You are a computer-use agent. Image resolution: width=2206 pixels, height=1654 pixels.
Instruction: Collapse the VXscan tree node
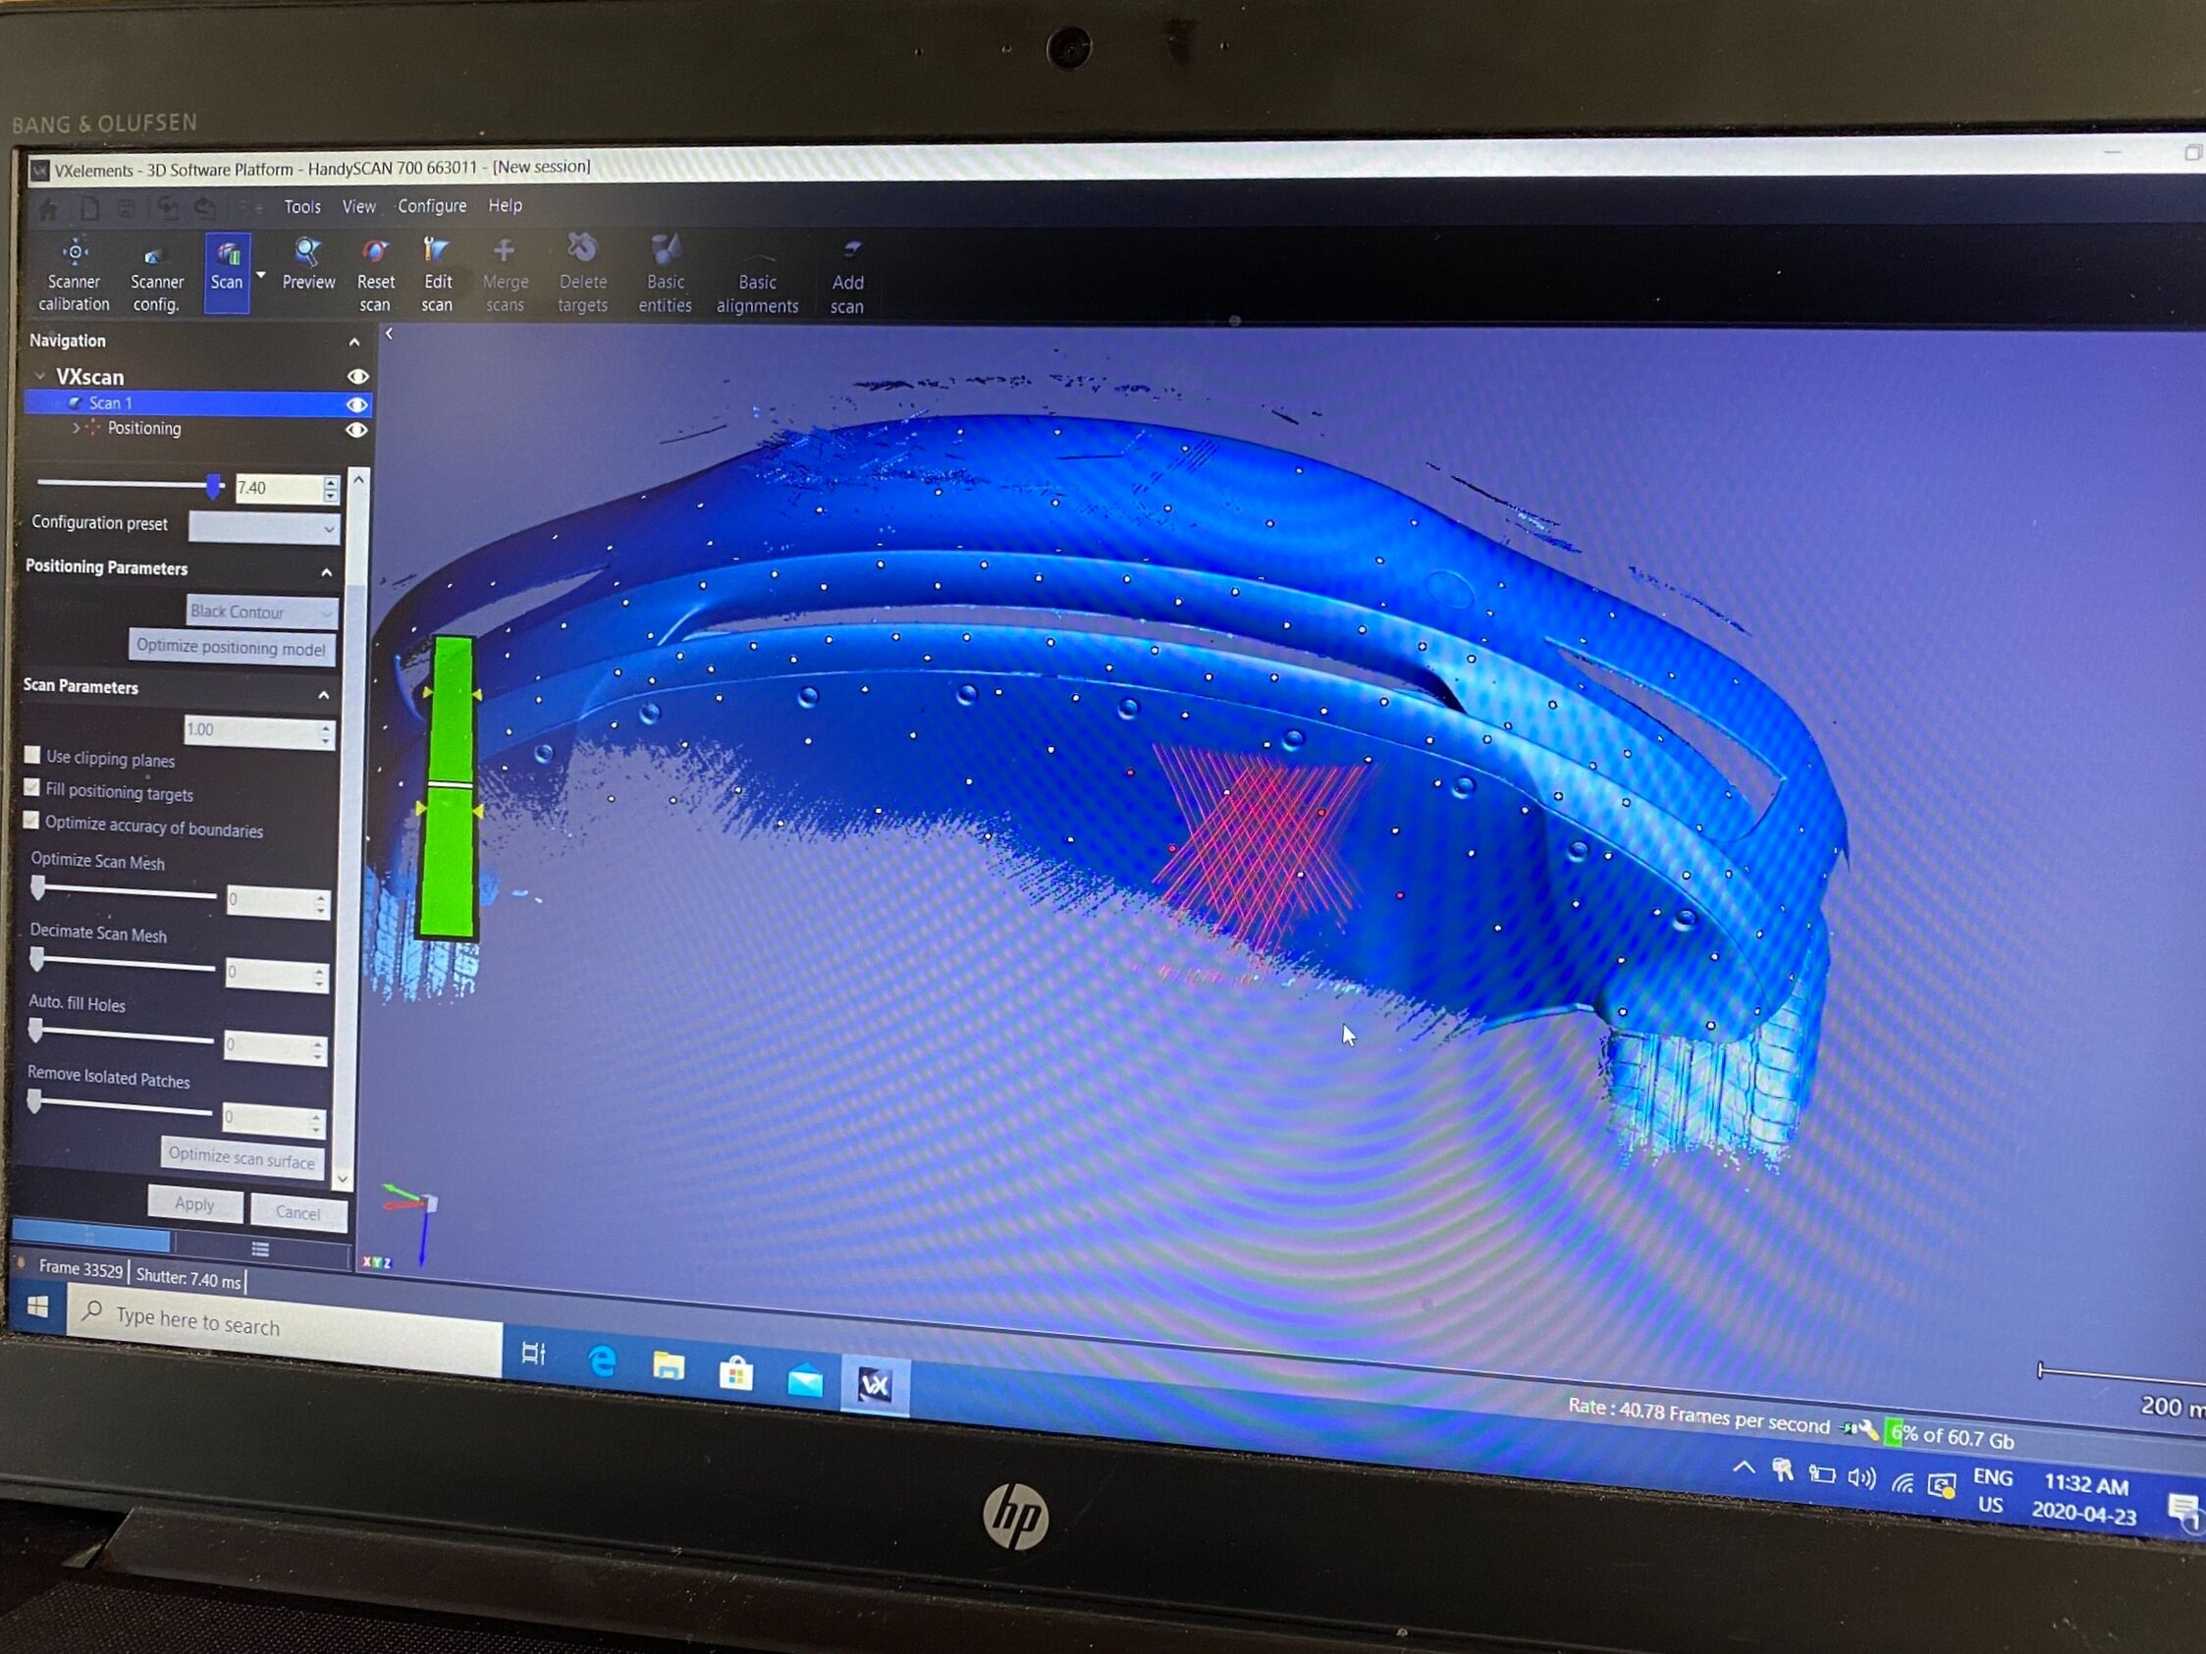[40, 376]
